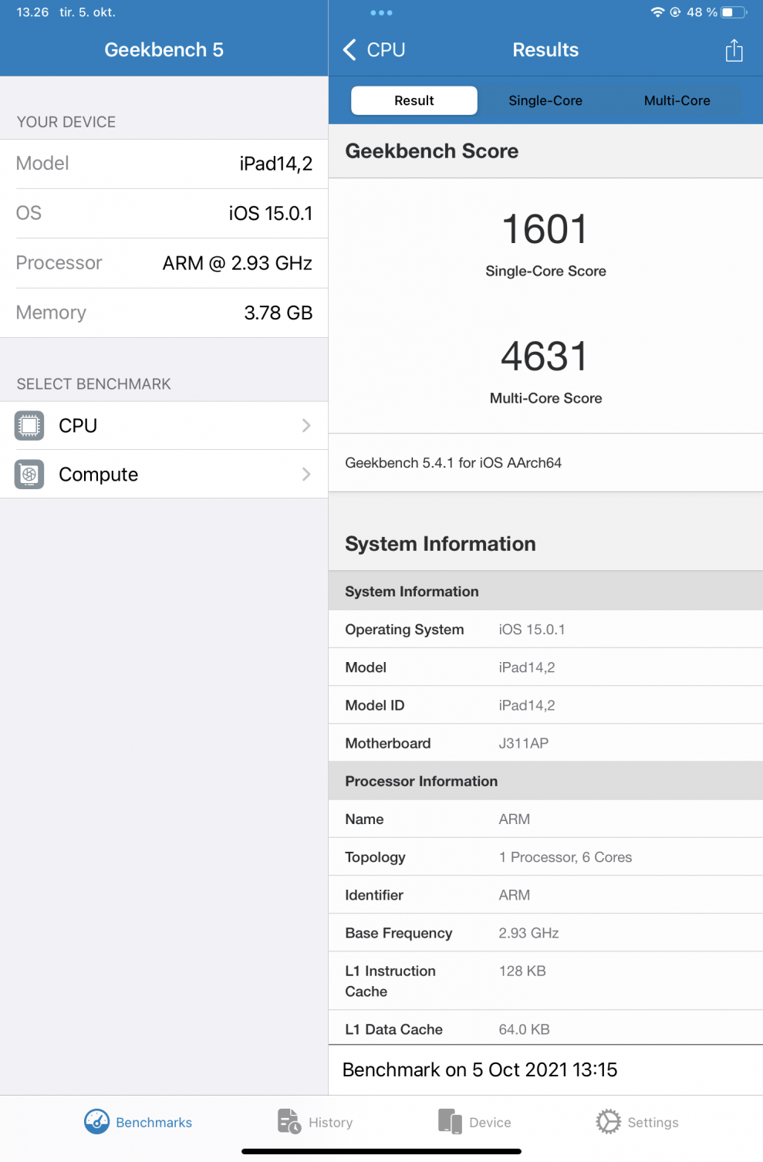Switch to the Multi-Core segment

click(677, 100)
